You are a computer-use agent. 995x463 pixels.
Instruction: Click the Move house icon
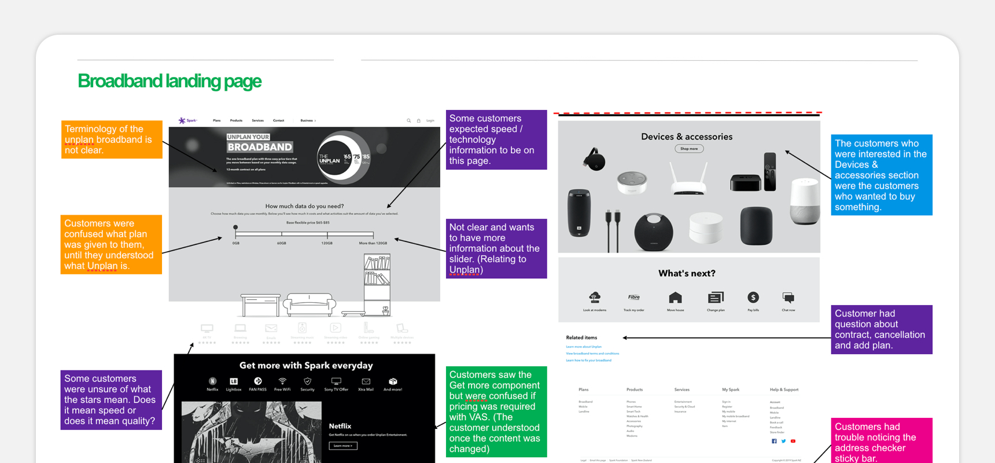(x=675, y=298)
